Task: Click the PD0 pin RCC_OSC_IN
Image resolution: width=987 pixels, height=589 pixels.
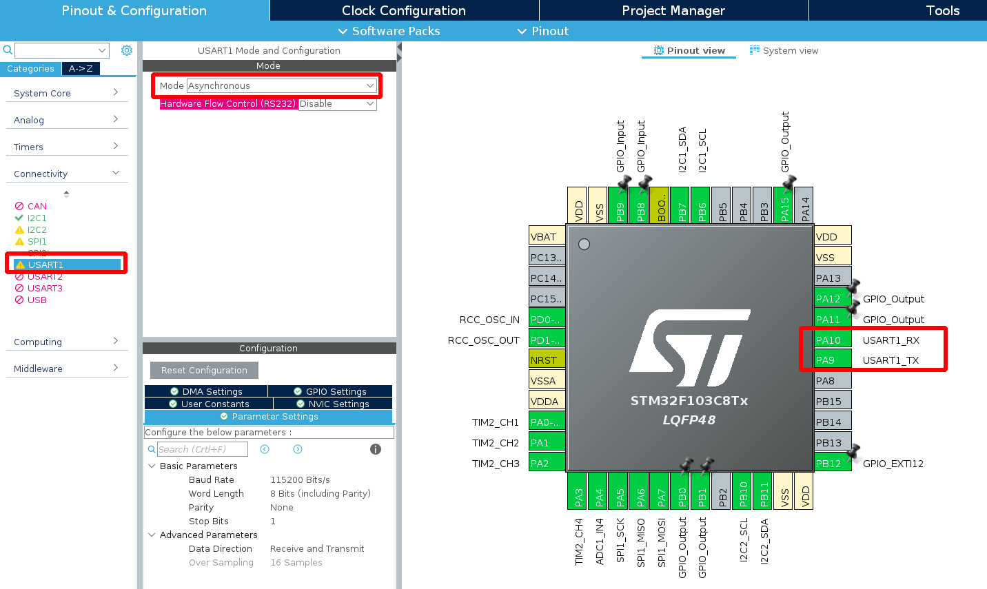Action: click(547, 319)
